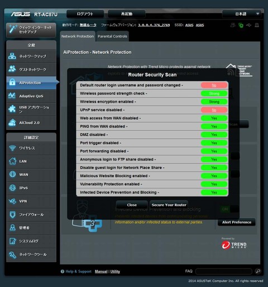Click the No link for UPnP service disabled
Screen dimensions: 268x287
tap(214, 110)
